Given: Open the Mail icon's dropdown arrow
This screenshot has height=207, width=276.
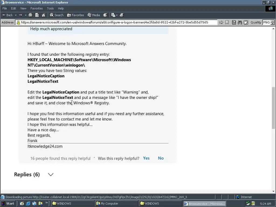Looking at the screenshot, I should coord(117,15).
